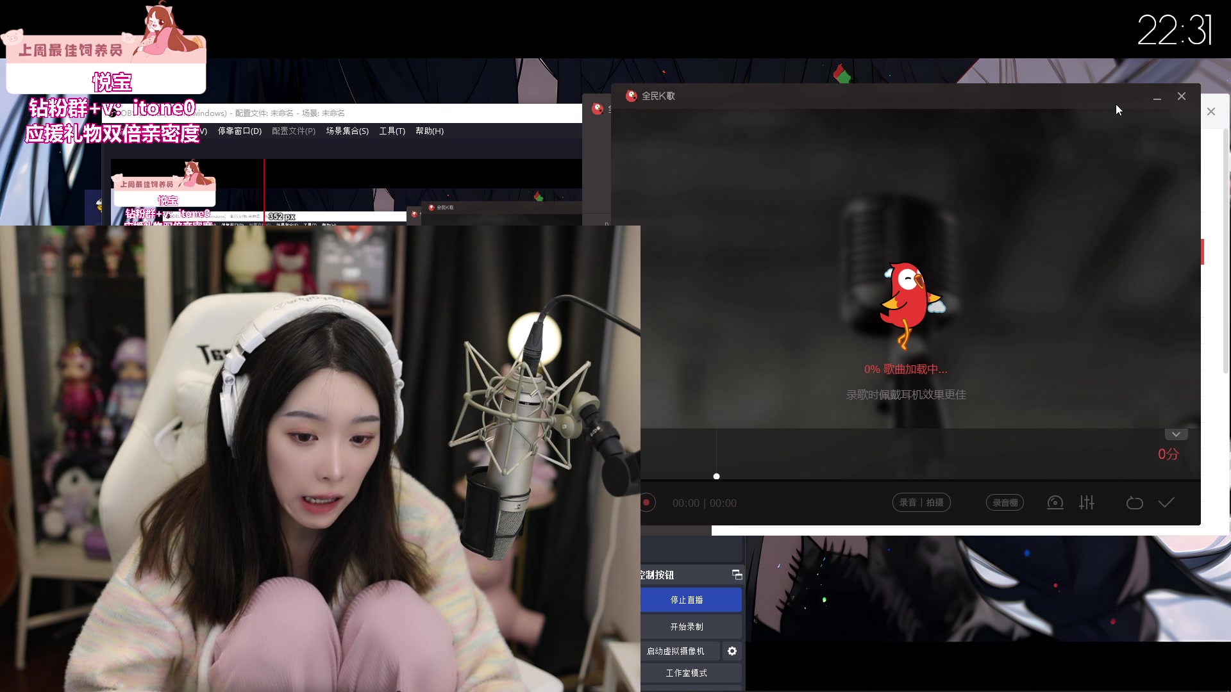Click the red record button
Screen dimensions: 1231x692
coord(646,503)
